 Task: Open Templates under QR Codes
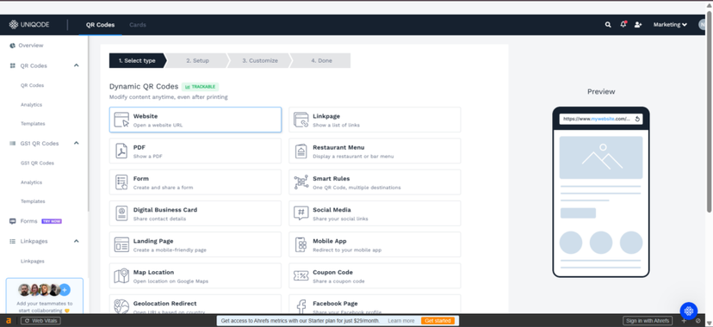point(33,124)
